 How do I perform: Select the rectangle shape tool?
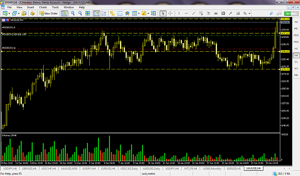238,13
